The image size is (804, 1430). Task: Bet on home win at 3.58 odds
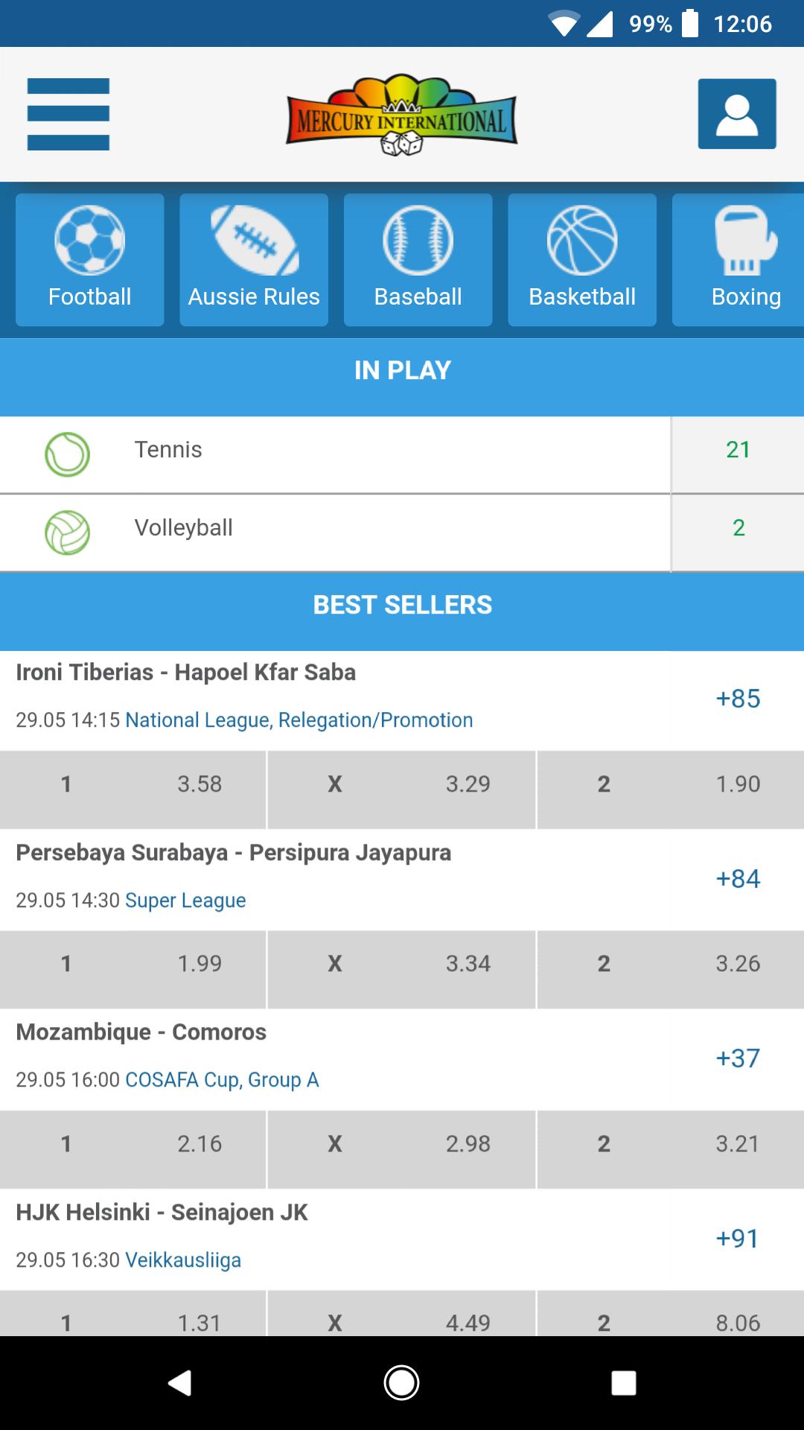click(133, 784)
